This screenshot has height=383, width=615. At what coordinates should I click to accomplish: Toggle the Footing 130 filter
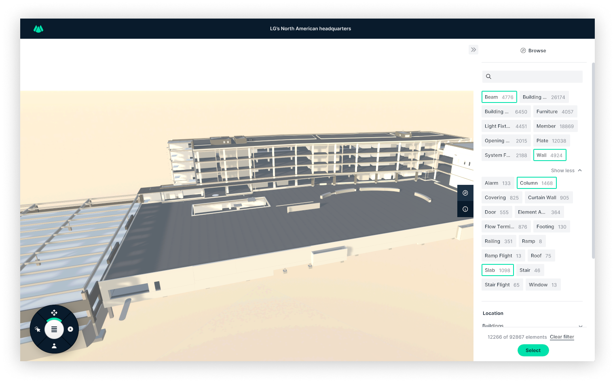click(x=552, y=226)
